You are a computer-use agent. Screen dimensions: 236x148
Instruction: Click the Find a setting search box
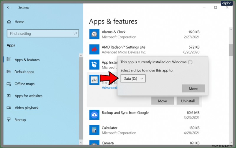point(43,34)
